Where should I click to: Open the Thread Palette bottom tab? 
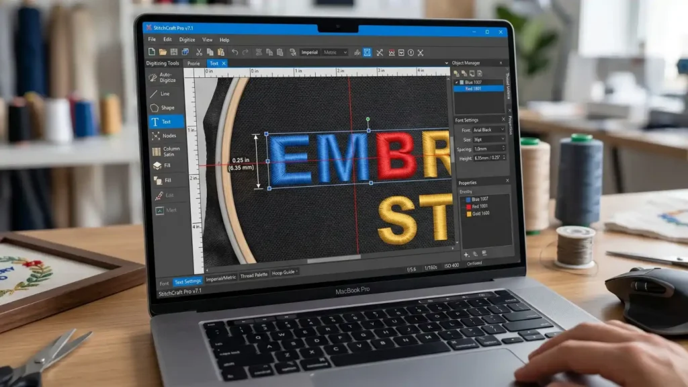pos(253,275)
